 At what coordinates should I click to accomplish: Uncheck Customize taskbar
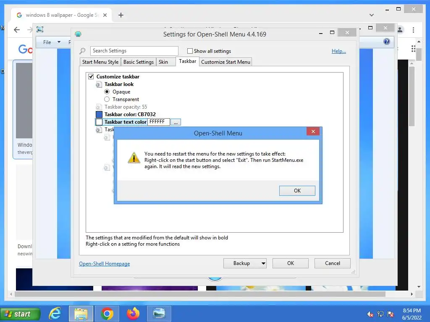pyautogui.click(x=91, y=76)
